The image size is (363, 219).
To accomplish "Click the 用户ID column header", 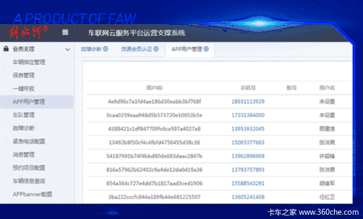I will coord(154,87).
